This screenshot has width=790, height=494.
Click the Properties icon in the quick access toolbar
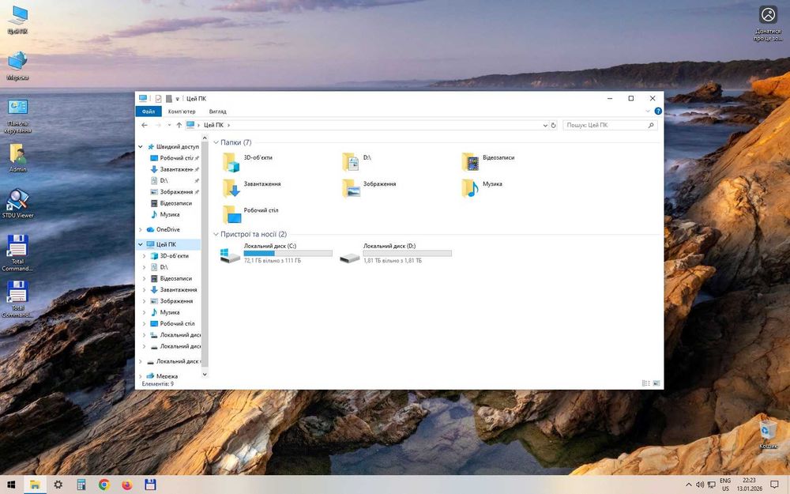click(158, 99)
